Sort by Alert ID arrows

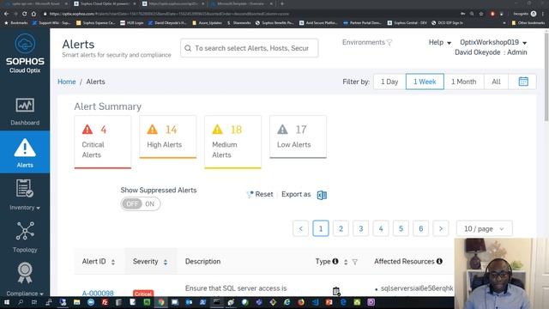pyautogui.click(x=113, y=262)
